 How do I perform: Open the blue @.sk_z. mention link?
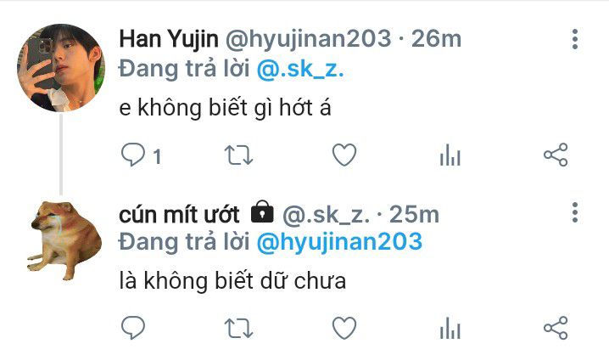click(300, 69)
